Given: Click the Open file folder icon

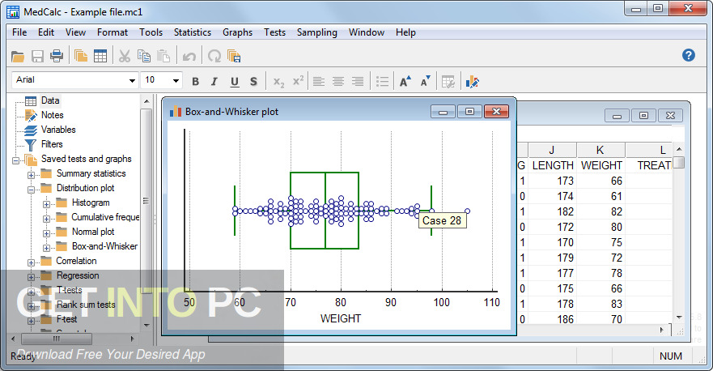Looking at the screenshot, I should point(18,57).
